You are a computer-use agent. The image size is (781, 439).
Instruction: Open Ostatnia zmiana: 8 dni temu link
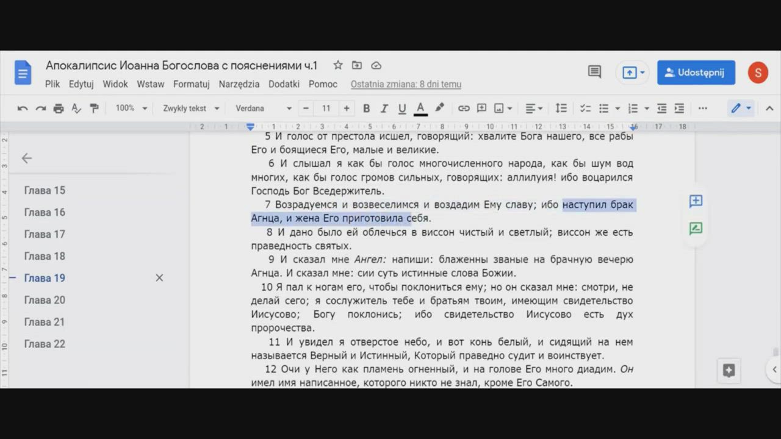[x=406, y=84]
